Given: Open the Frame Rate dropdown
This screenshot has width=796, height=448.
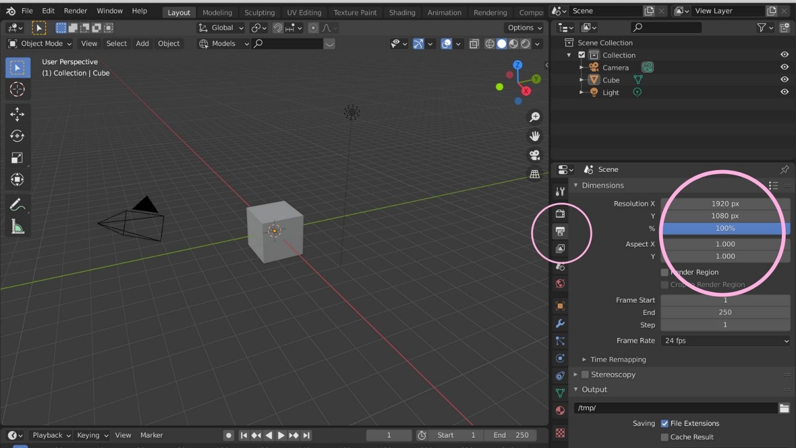Looking at the screenshot, I should 725,341.
